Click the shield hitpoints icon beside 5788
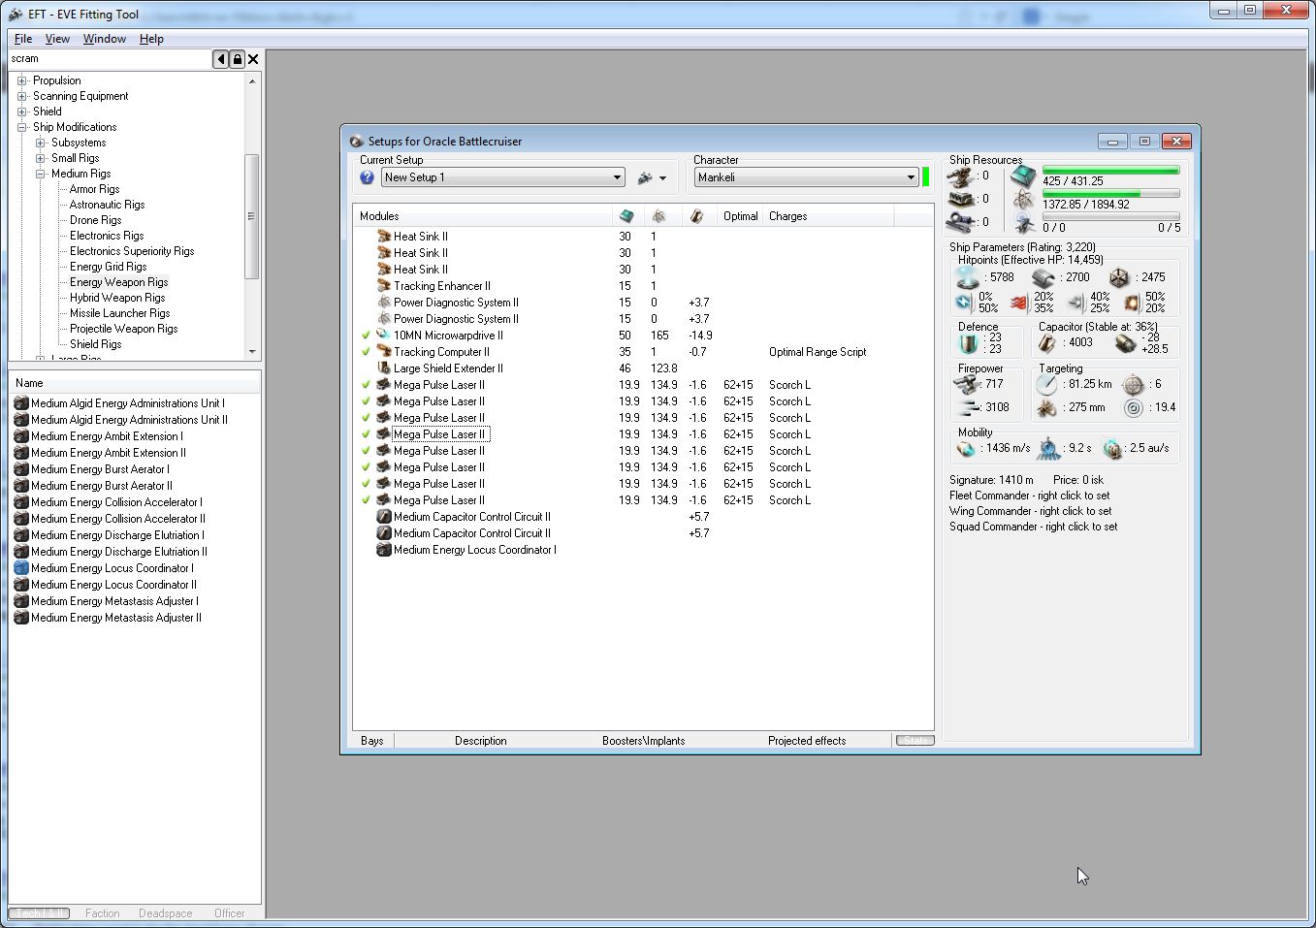 pyautogui.click(x=968, y=278)
